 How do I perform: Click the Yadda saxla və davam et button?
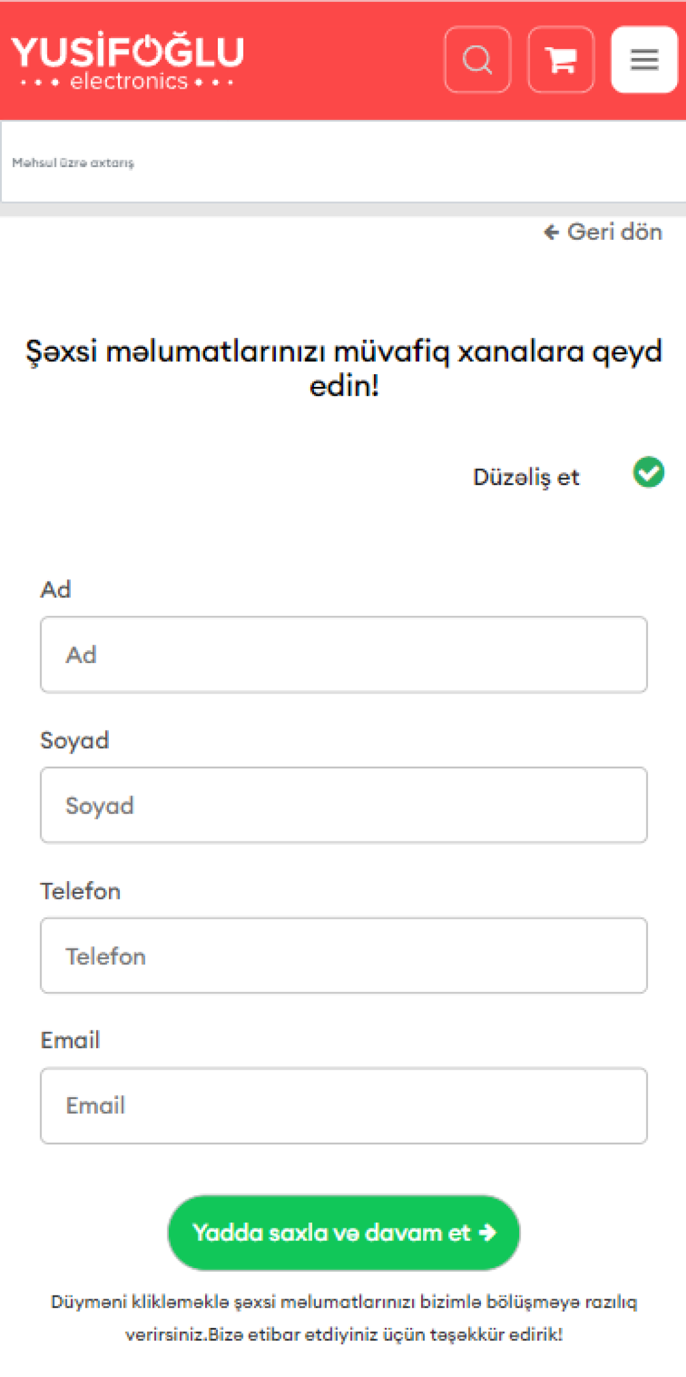point(343,1232)
